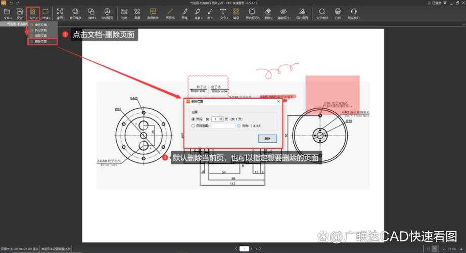Select the 窗口缩放 (window zoom) tool
The image size is (466, 253).
pyautogui.click(x=75, y=13)
